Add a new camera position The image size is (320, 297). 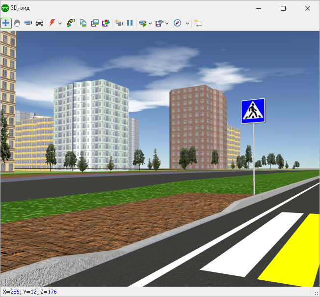[119, 23]
